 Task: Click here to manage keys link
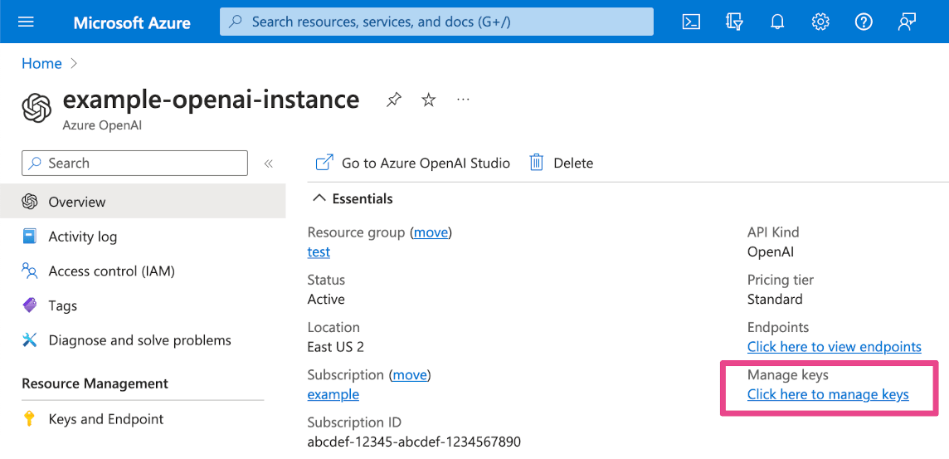click(827, 395)
